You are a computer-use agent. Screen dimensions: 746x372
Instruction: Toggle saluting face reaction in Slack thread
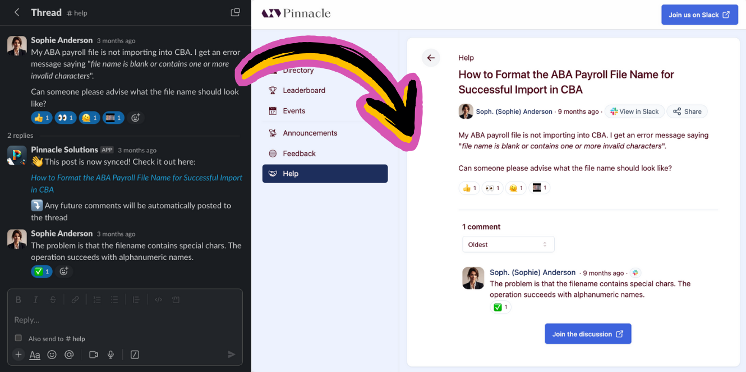(89, 118)
